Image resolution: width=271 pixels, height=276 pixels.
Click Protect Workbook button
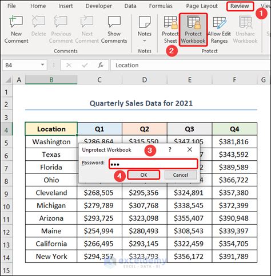[193, 30]
